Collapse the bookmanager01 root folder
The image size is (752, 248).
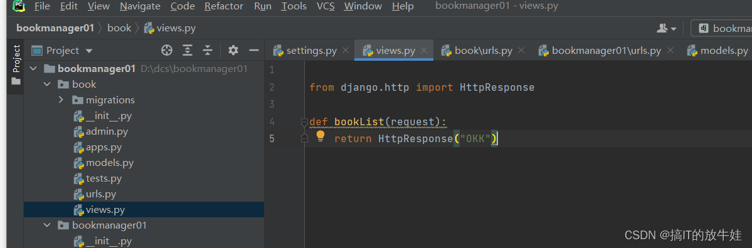(x=33, y=68)
